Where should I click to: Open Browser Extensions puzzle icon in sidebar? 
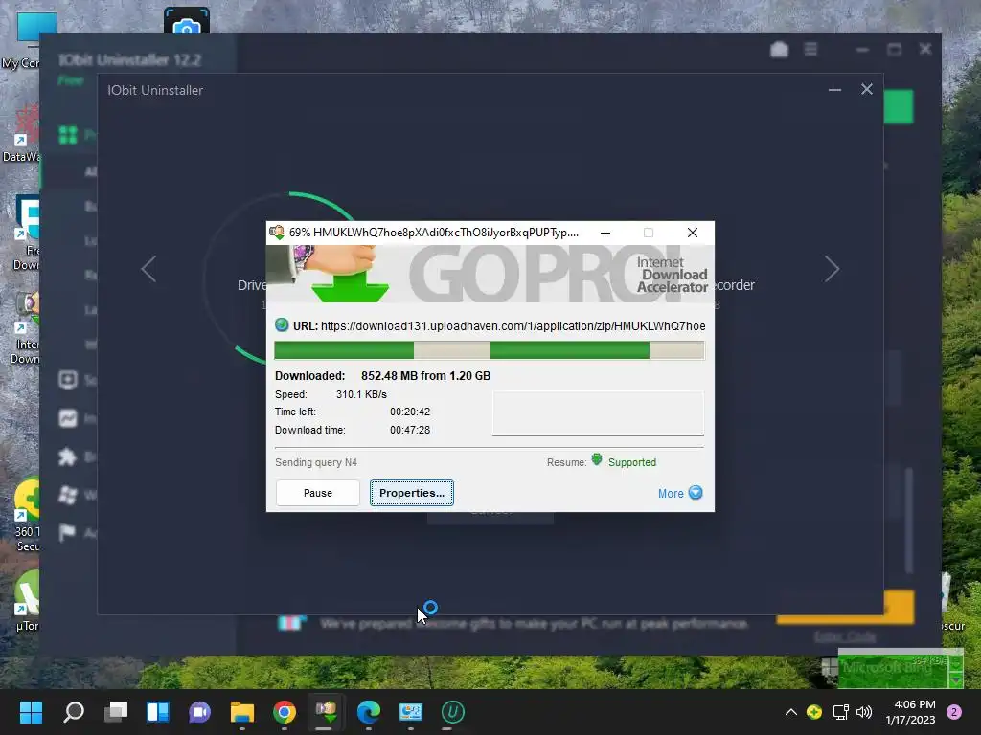tap(68, 457)
